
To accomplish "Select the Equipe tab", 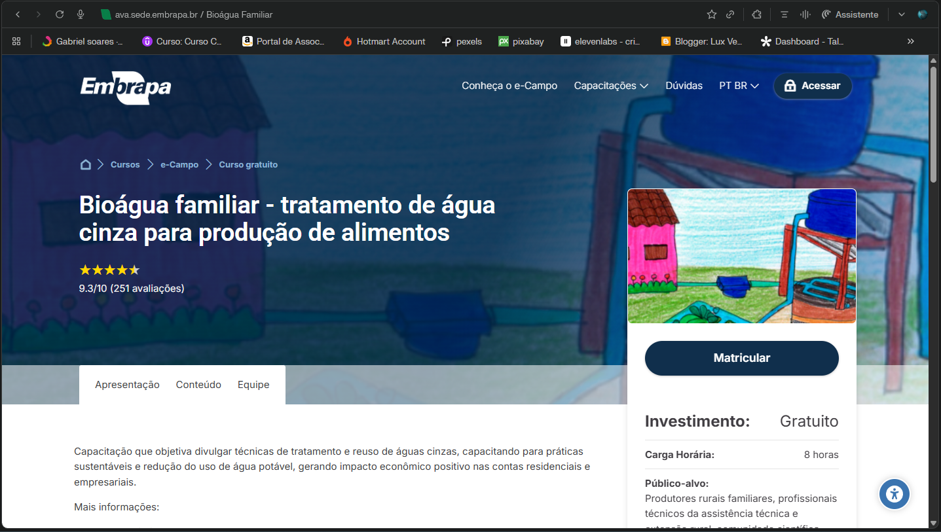I will 253,385.
